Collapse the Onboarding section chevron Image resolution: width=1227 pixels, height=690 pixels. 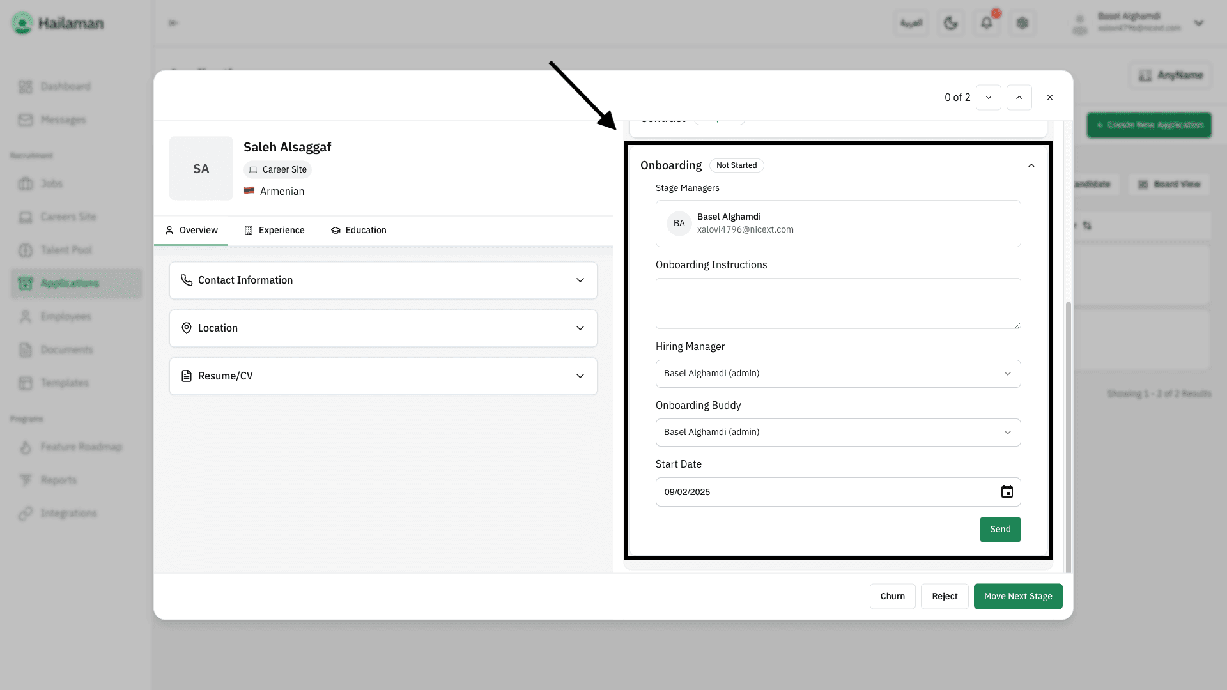[1031, 165]
